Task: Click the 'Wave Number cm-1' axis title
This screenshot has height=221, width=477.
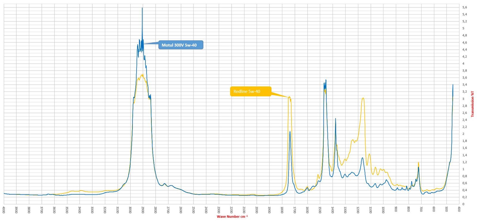Action: click(232, 217)
